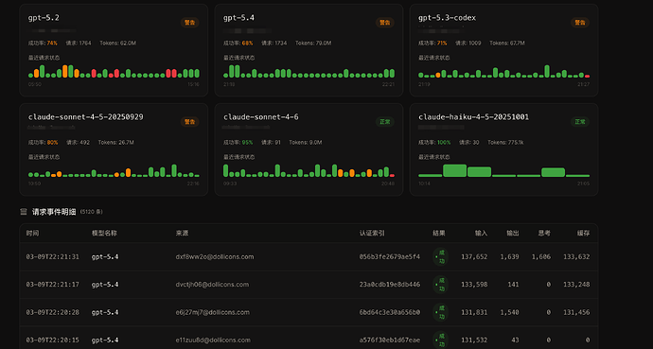653x349 pixels.
Task: Click auth index 6bd64c3e30a656b0
Action: click(390, 312)
